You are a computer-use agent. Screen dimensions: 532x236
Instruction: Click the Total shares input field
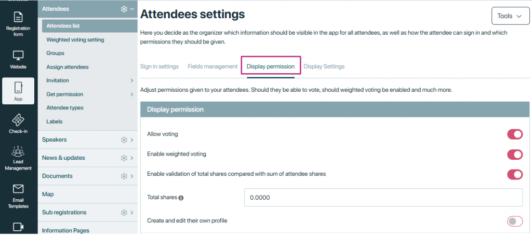(x=383, y=198)
